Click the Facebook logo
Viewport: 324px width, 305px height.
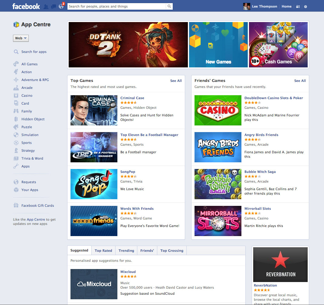tap(26, 6)
